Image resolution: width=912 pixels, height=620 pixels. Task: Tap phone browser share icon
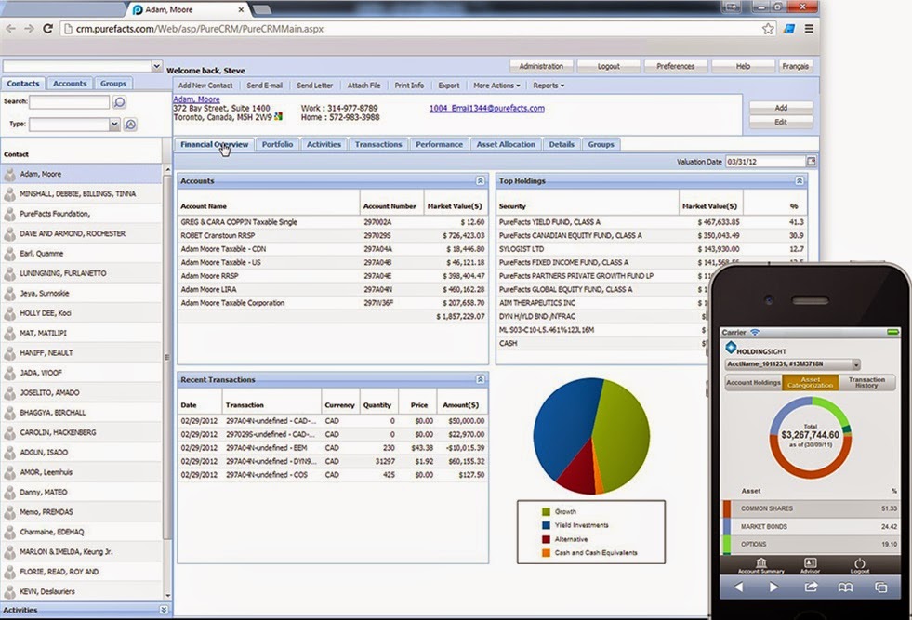(x=811, y=587)
